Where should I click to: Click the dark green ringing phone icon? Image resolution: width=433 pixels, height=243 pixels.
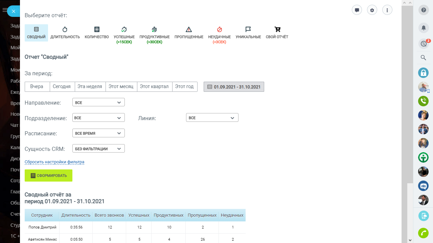pyautogui.click(x=424, y=101)
